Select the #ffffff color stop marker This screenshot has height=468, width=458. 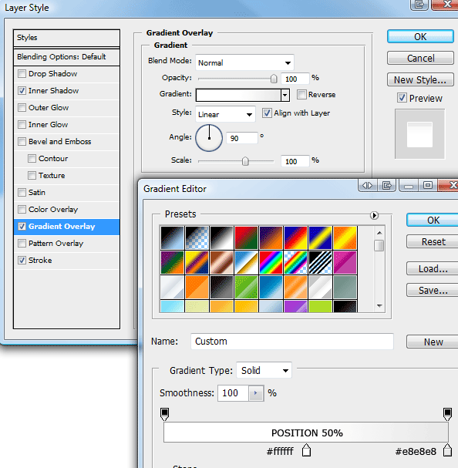coord(306,450)
